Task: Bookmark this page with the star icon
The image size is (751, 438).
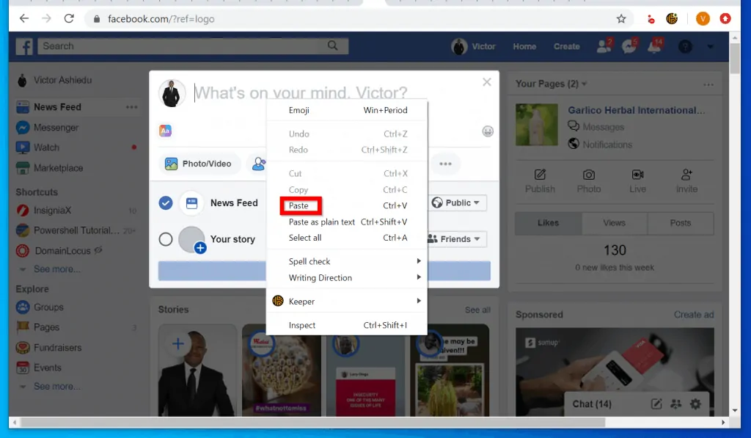Action: point(621,18)
